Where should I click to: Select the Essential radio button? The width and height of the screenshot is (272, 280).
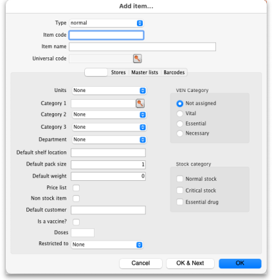(179, 124)
